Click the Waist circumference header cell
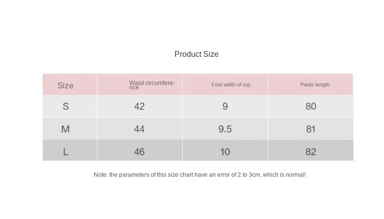This screenshot has width=384, height=219. 152,85
